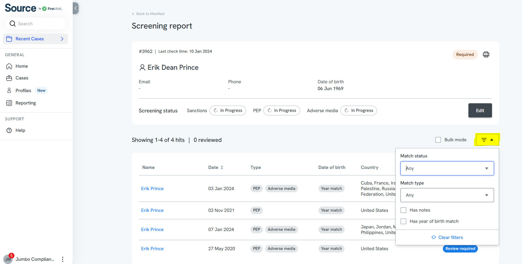
Task: Print the screening report via printer icon
Action: (486, 54)
